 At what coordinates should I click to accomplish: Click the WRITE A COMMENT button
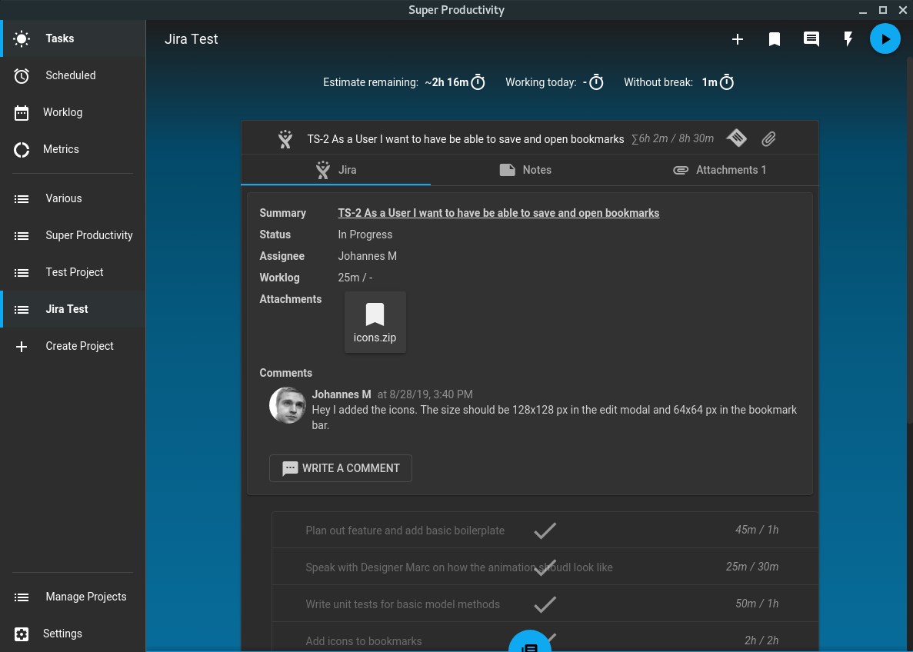coord(340,468)
